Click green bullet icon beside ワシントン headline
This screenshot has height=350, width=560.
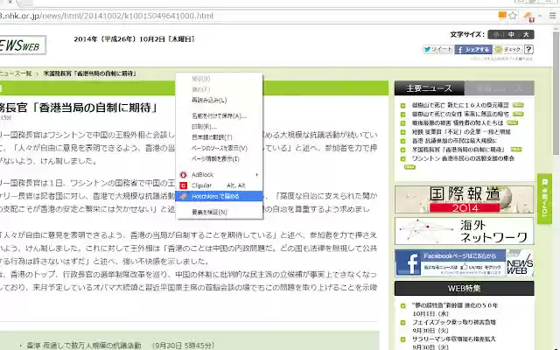click(x=403, y=159)
